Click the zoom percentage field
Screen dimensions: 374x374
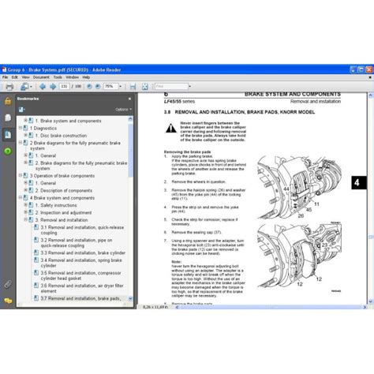[x=111, y=86]
